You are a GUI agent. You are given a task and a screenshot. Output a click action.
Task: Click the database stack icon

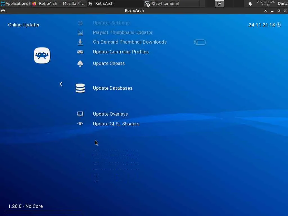coord(80,88)
